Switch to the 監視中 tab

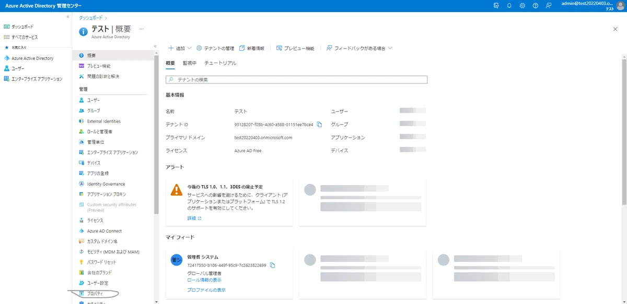(190, 63)
